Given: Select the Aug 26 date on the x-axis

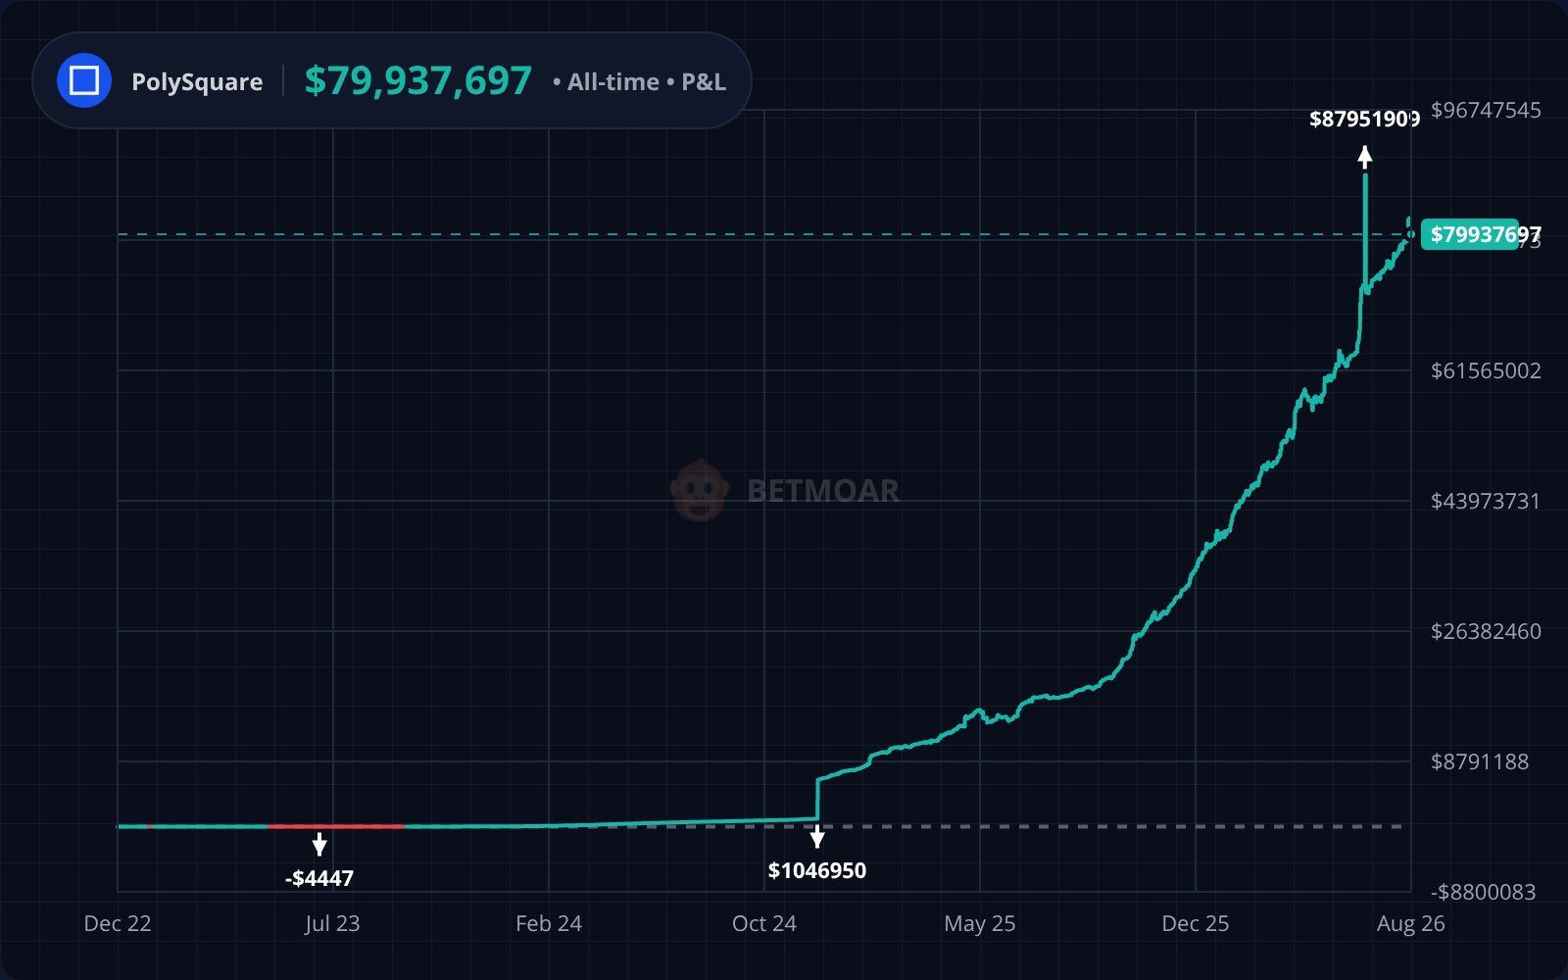Looking at the screenshot, I should coord(1411,923).
